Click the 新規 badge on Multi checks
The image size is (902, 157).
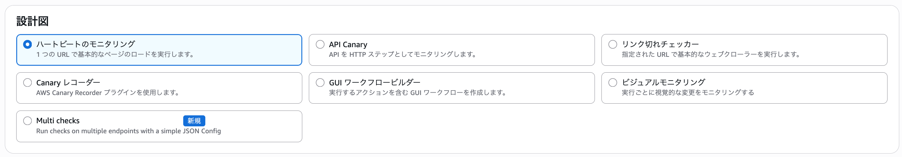click(x=194, y=121)
